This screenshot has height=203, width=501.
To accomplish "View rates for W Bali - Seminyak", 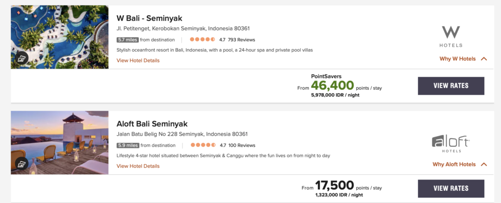I will [451, 86].
